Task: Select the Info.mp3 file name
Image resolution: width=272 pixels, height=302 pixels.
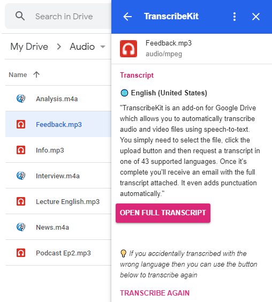Action: 50,150
